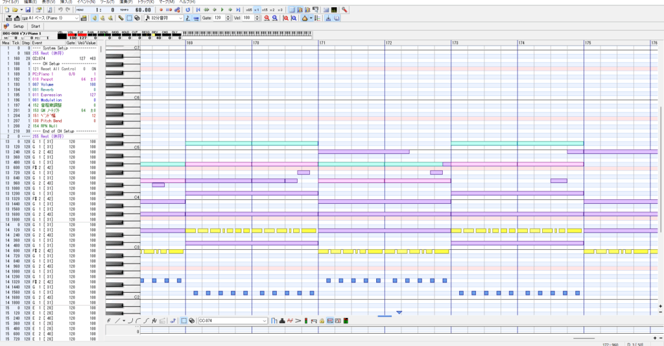This screenshot has width=664, height=346.
Task: Zoom out horizontally with blue magnifier
Action: click(275, 18)
